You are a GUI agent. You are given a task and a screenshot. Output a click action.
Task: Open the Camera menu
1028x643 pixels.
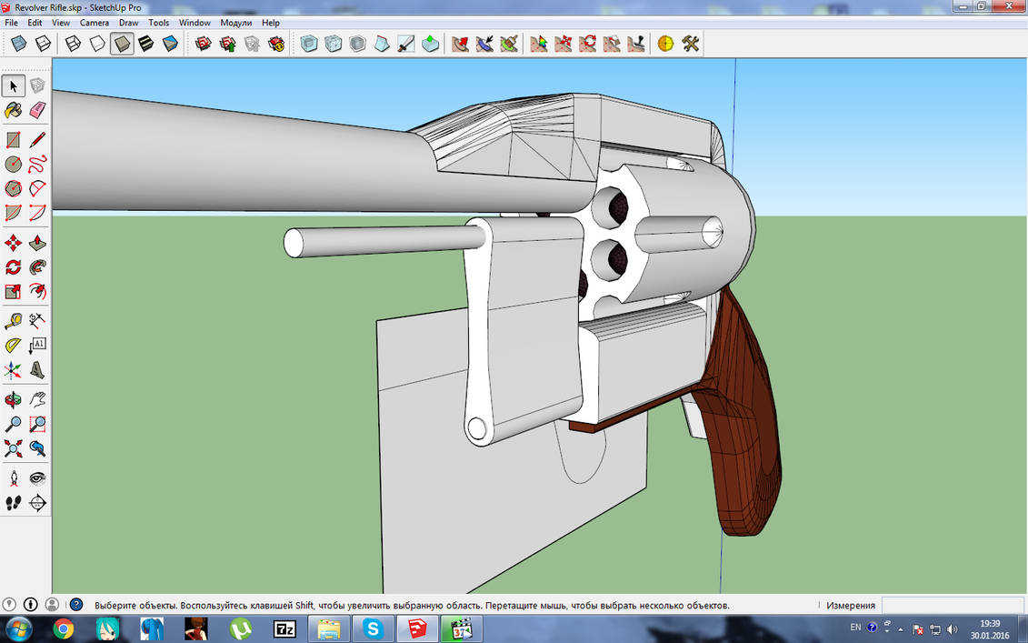tap(95, 23)
